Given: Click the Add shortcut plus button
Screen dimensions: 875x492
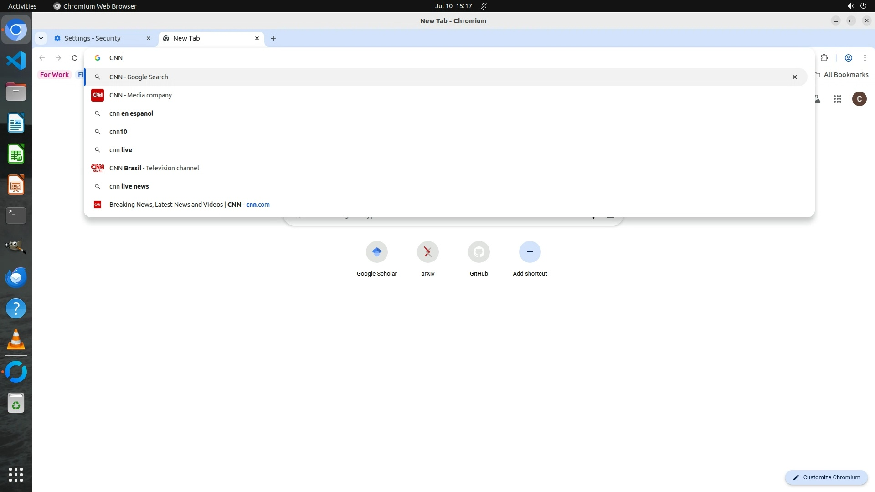Looking at the screenshot, I should 530,252.
